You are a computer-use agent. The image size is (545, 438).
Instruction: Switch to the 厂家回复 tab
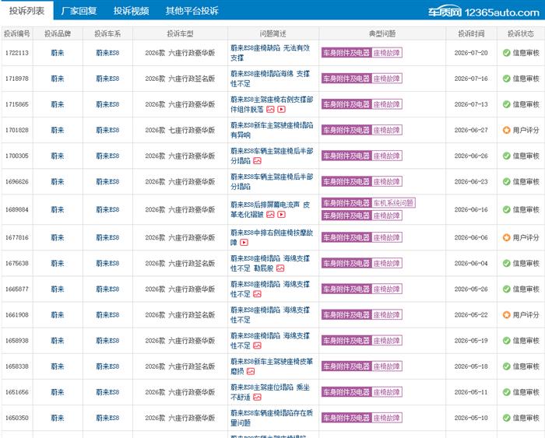[x=79, y=11]
